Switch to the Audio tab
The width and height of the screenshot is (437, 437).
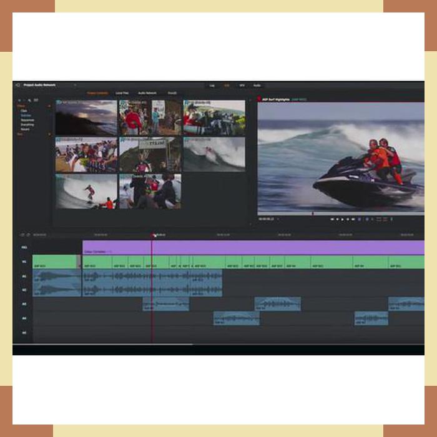(257, 86)
